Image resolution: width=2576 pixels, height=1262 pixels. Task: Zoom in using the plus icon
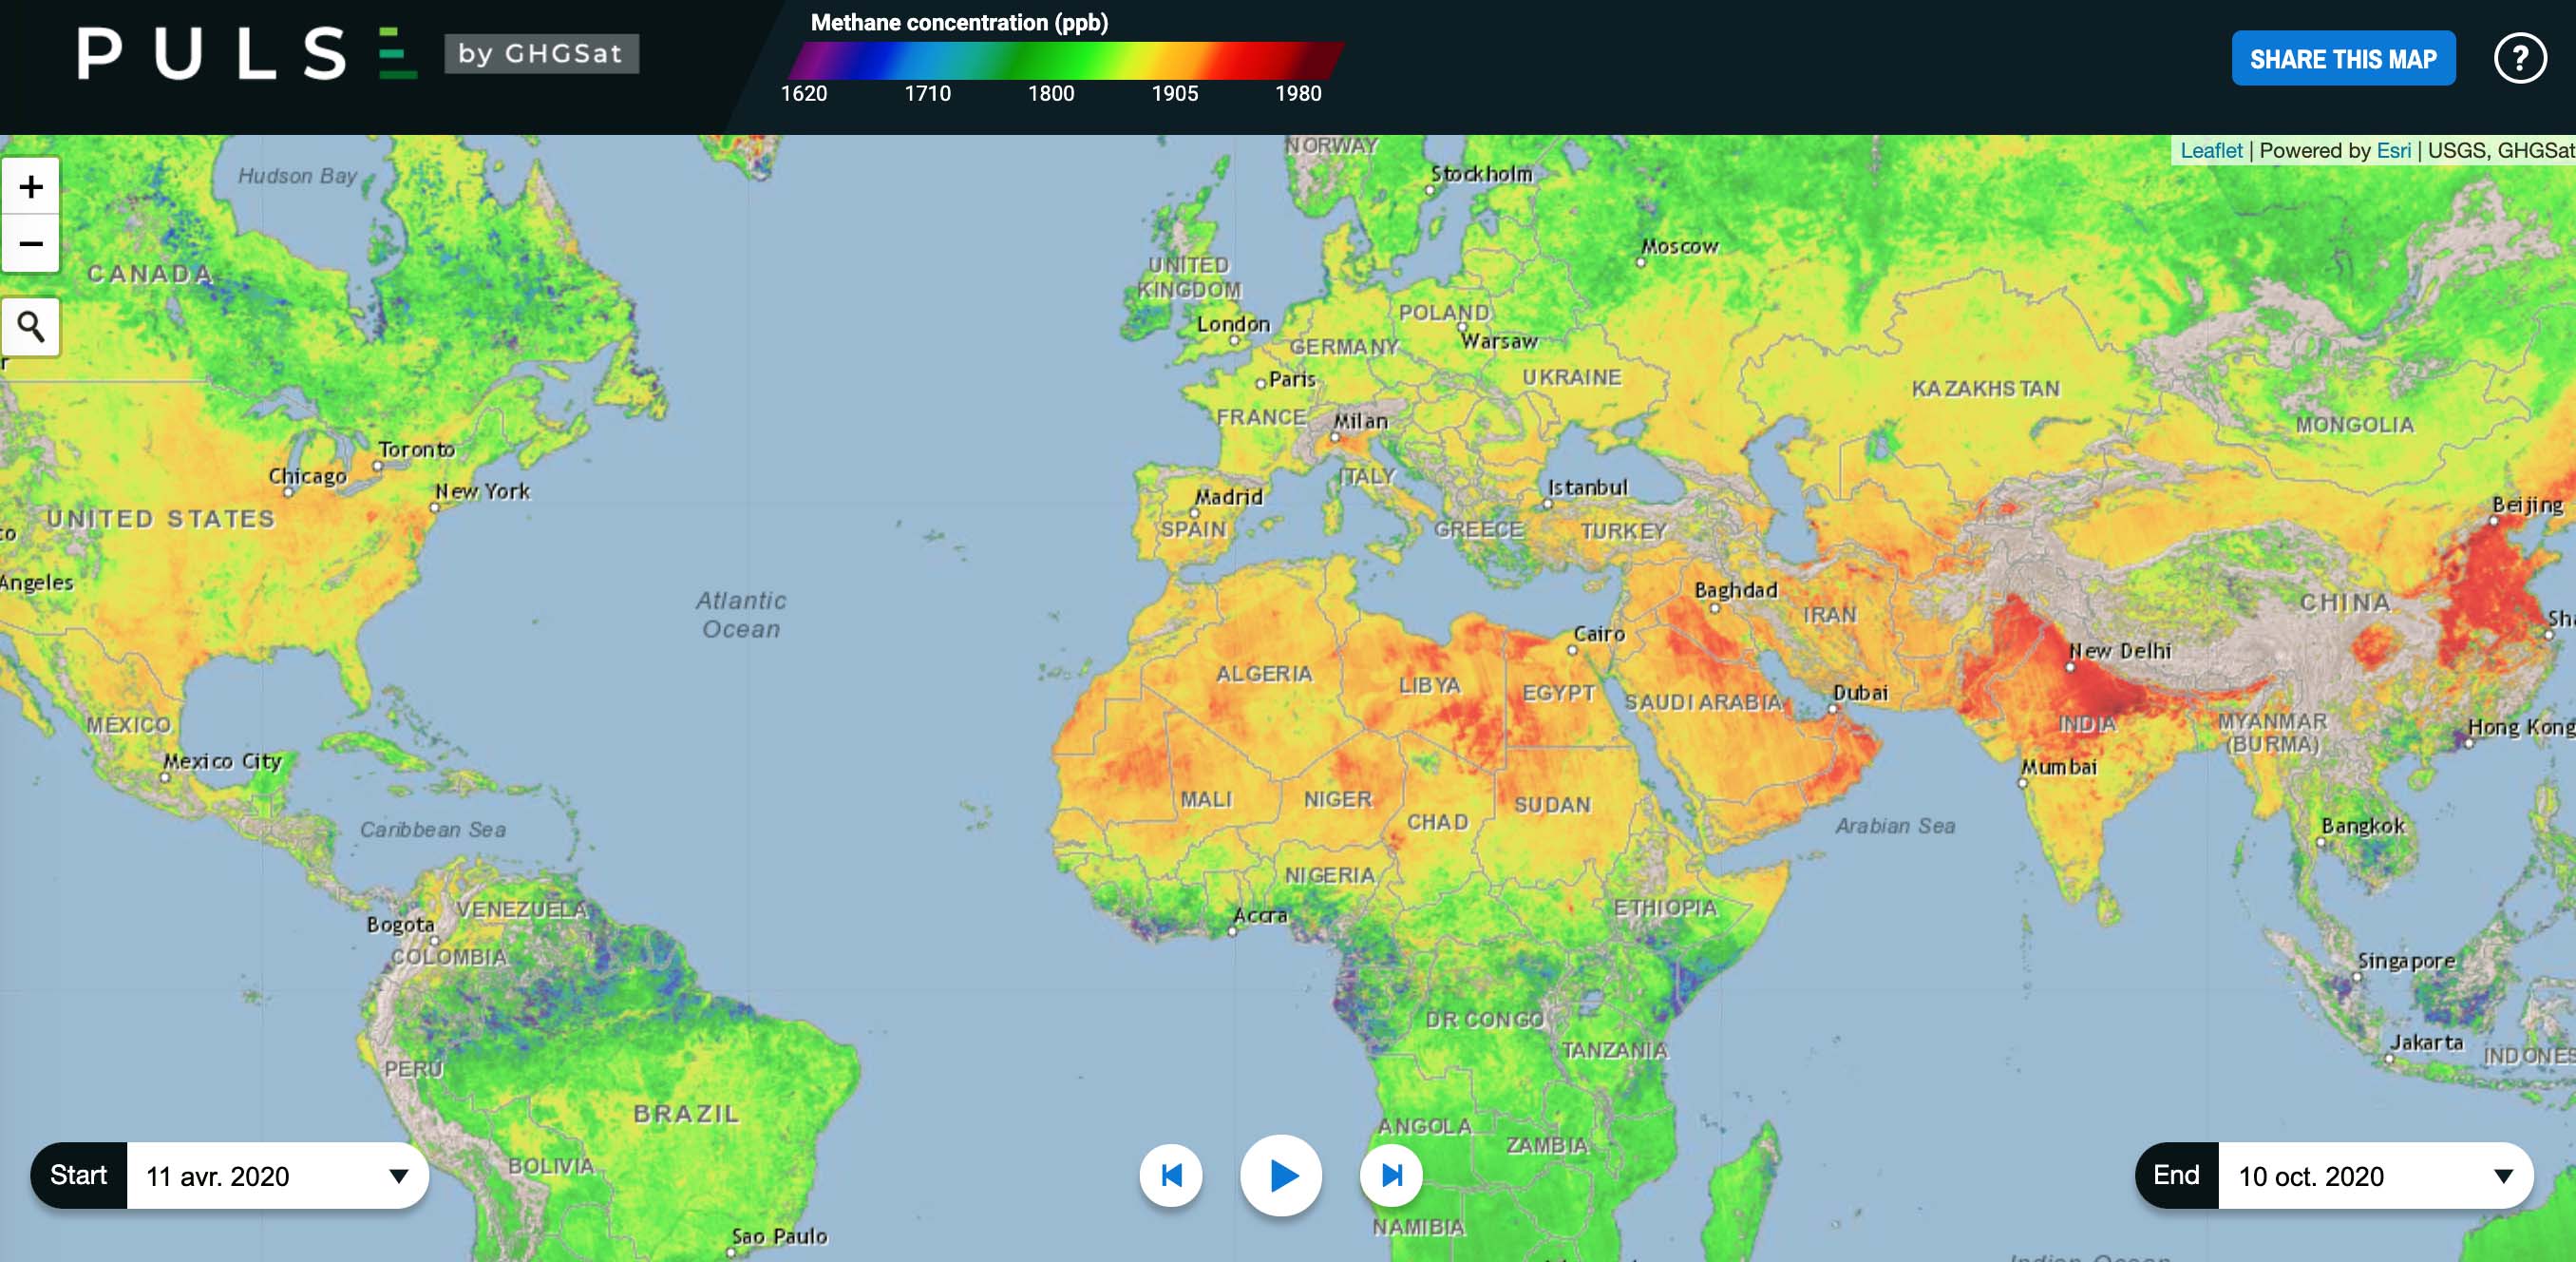click(30, 185)
